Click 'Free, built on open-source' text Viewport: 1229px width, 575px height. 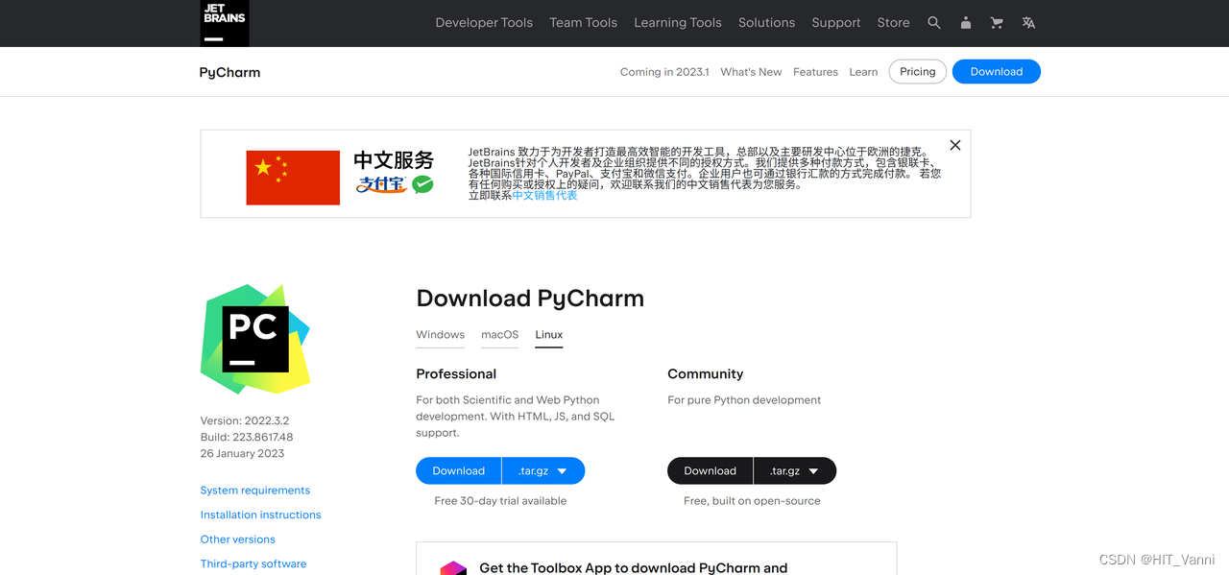(x=752, y=501)
